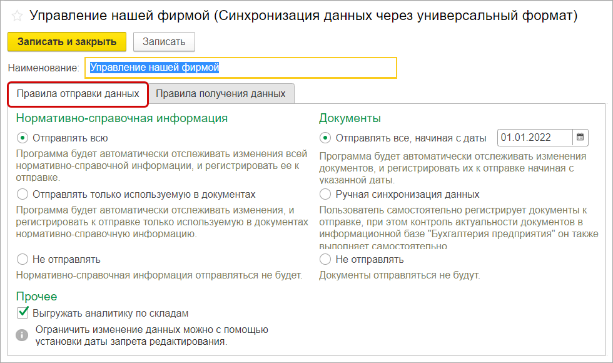The image size is (613, 363).
Task: Select "Отправлять все, начиная с даты"
Action: (x=325, y=138)
